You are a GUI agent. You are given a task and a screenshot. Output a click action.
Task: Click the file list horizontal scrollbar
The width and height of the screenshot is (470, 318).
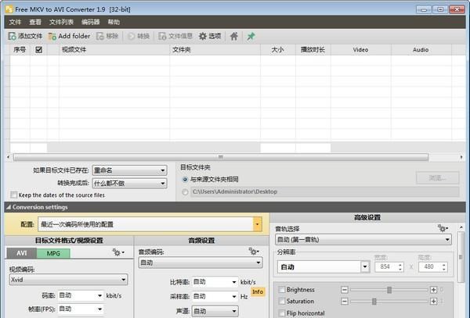[221, 157]
